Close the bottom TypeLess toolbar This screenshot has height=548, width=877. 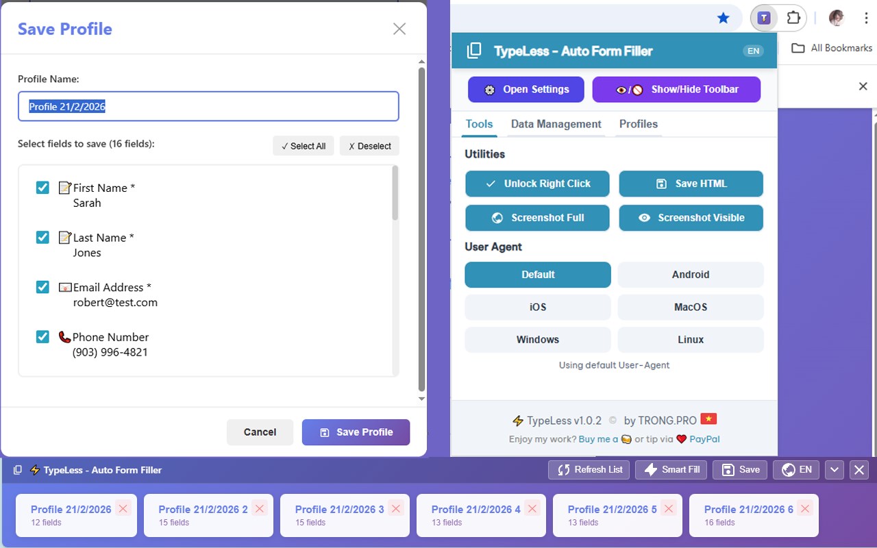click(859, 470)
